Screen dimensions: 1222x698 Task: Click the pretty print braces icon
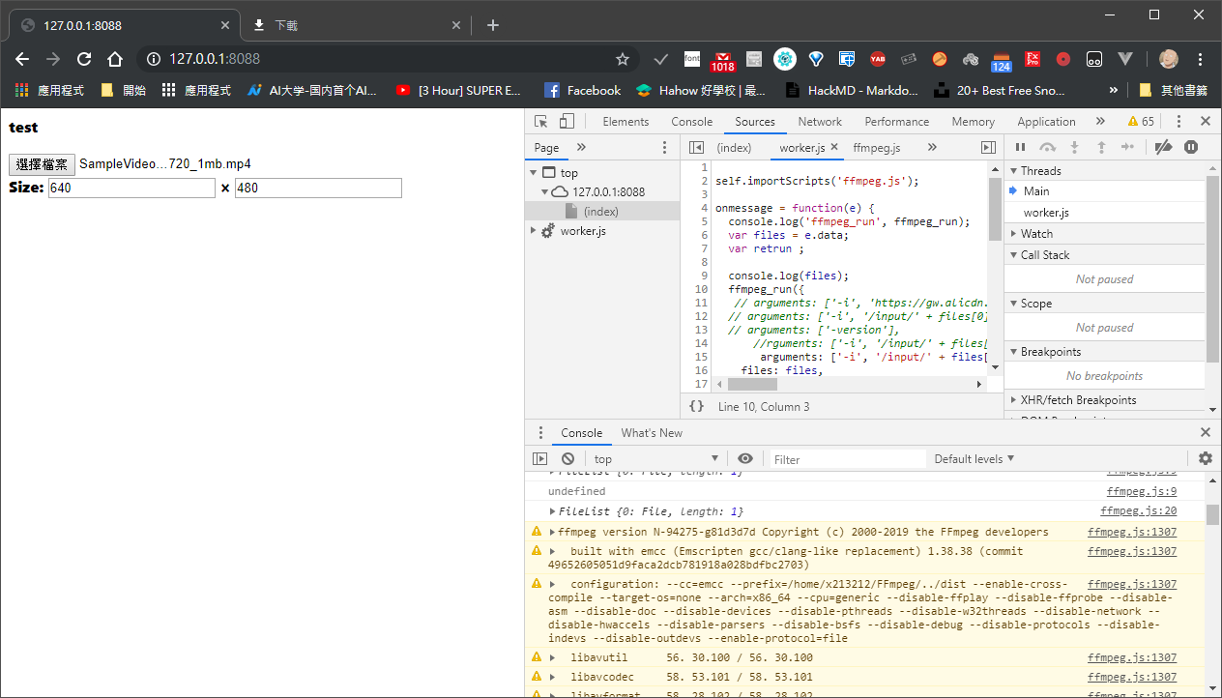(696, 407)
